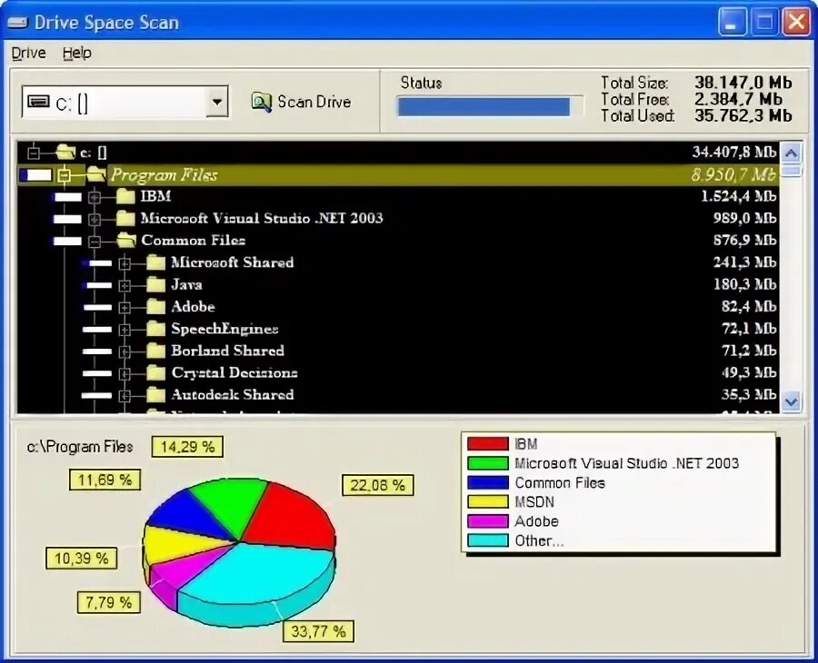
Task: Select the SpeechEngines row
Action: click(x=398, y=329)
